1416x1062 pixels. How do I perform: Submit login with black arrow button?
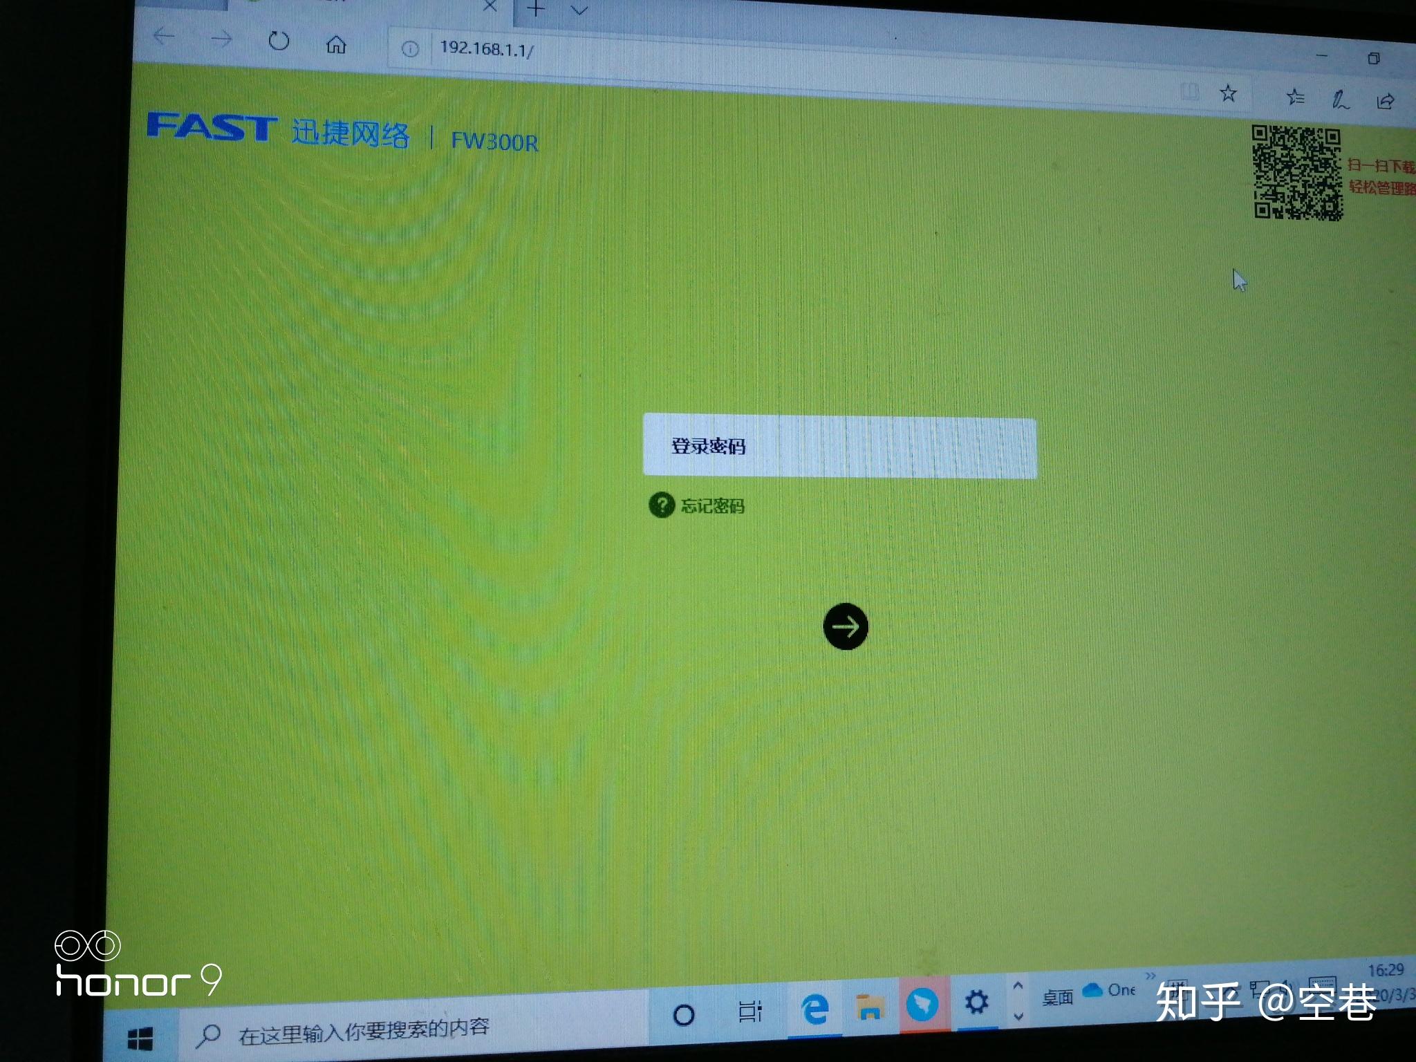tap(846, 626)
